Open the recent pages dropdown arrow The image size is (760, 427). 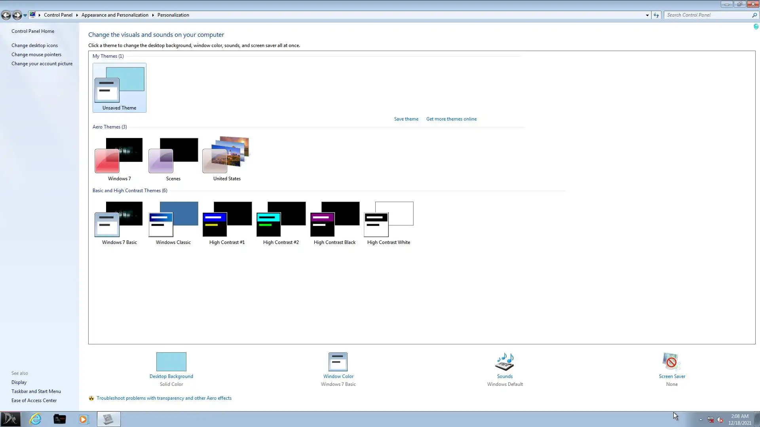(25, 15)
